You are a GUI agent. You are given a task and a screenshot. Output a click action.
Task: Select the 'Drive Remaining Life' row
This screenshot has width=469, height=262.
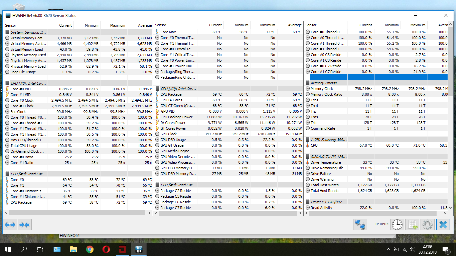tap(376, 168)
